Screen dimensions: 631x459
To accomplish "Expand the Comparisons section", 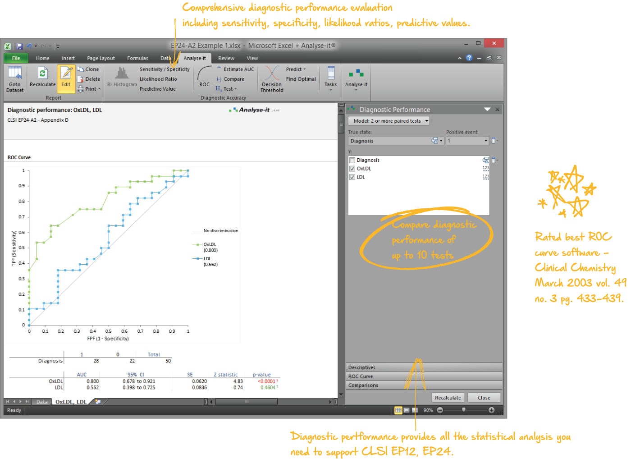I will point(424,386).
